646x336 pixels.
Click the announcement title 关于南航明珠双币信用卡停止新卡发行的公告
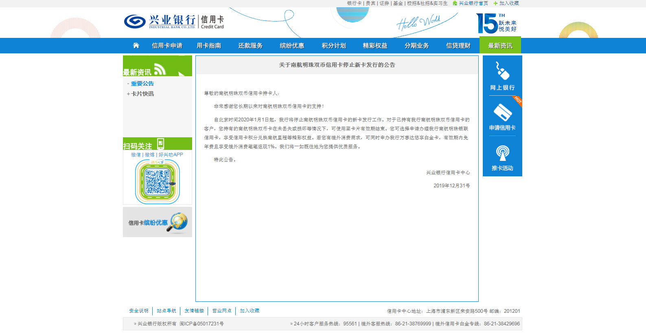click(337, 65)
